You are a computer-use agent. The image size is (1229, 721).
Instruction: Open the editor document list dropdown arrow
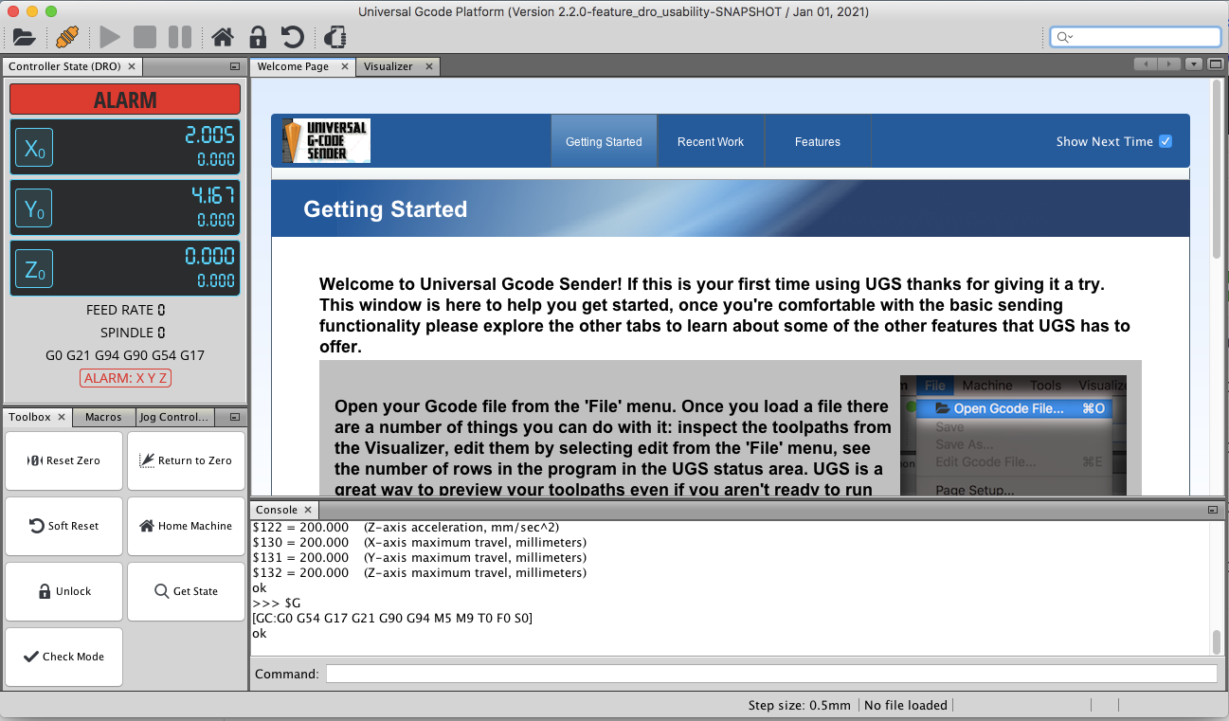pyautogui.click(x=1193, y=64)
